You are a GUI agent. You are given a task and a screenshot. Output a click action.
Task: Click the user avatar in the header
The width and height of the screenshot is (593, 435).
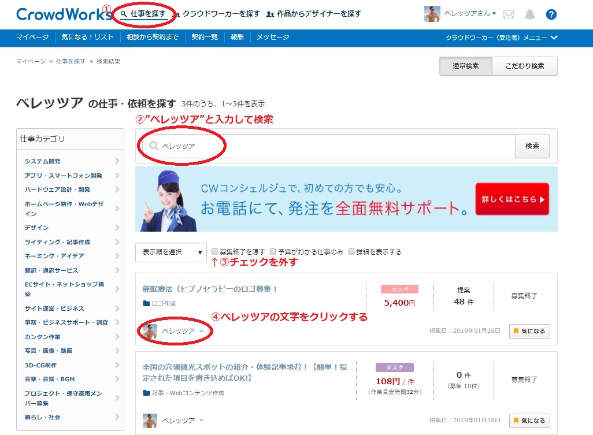[432, 14]
